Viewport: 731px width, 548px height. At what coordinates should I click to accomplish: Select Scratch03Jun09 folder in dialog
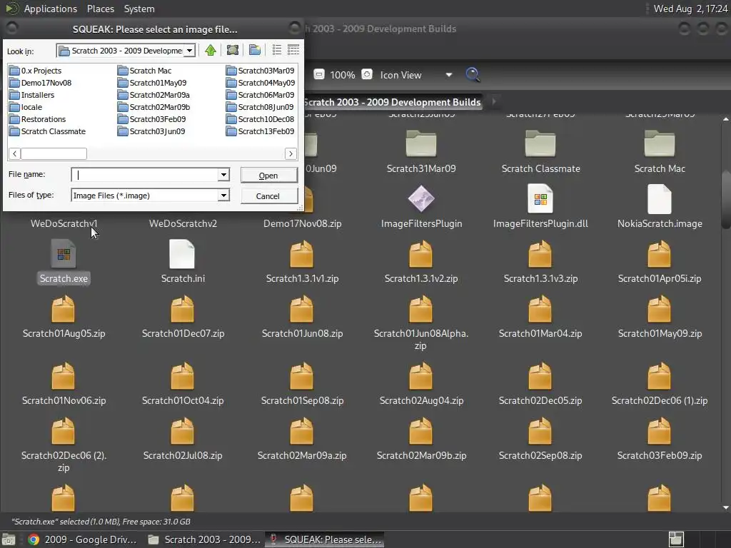(152, 131)
